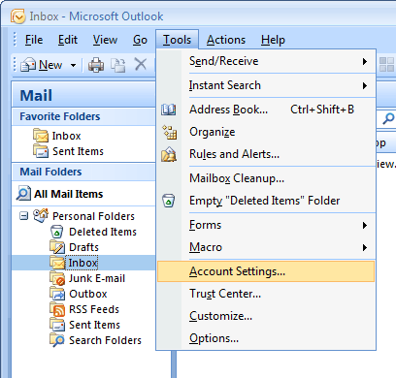Open Rules and Alerts...

(266, 154)
